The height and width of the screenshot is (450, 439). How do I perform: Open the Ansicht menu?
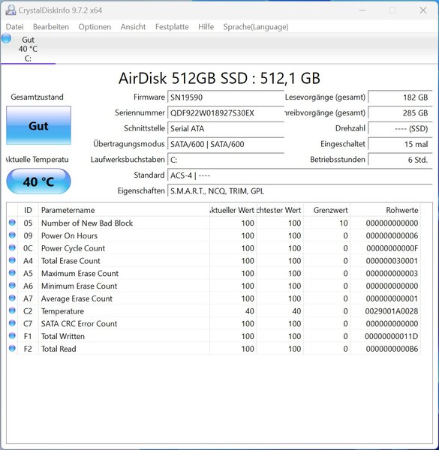tap(133, 27)
